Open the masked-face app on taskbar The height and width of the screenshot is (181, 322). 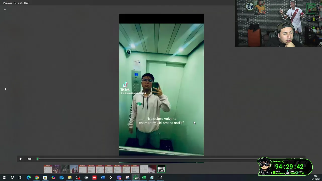(86, 178)
